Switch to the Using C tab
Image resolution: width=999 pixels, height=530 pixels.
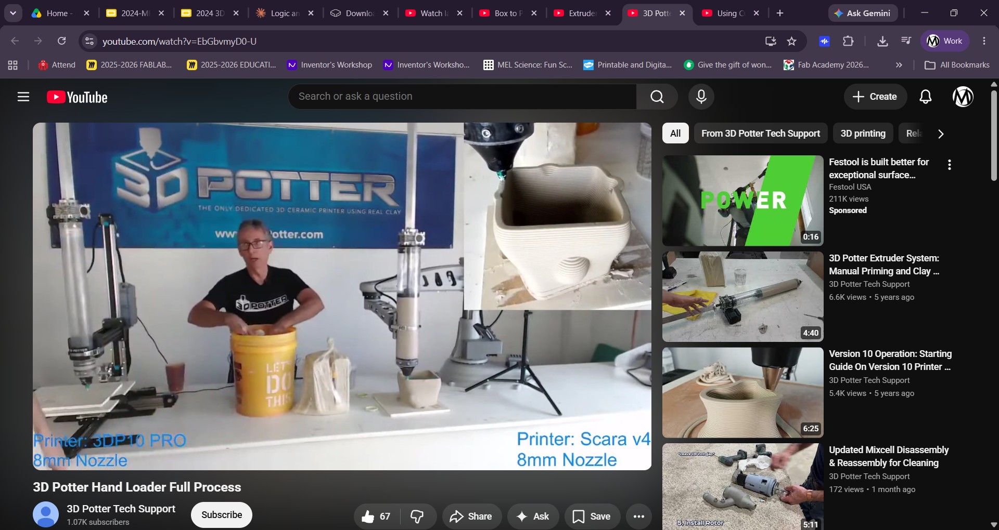click(x=731, y=14)
